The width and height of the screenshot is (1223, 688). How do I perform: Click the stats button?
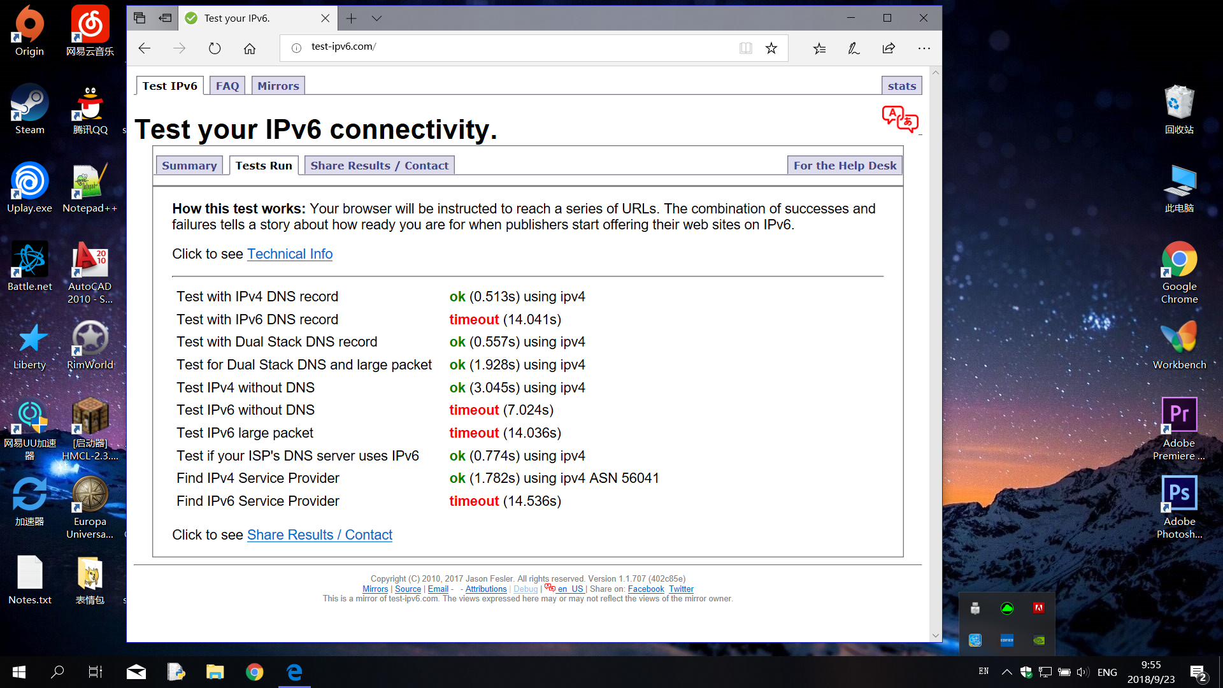901,85
